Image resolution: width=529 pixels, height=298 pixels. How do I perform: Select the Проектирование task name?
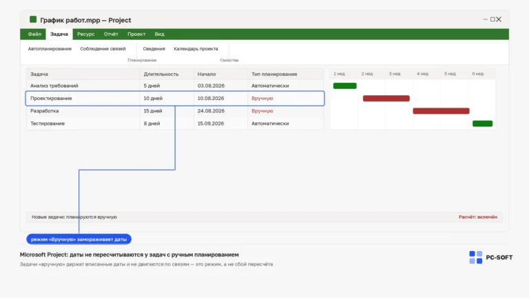point(51,99)
